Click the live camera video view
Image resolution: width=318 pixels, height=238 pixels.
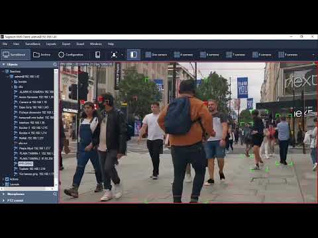(188, 132)
